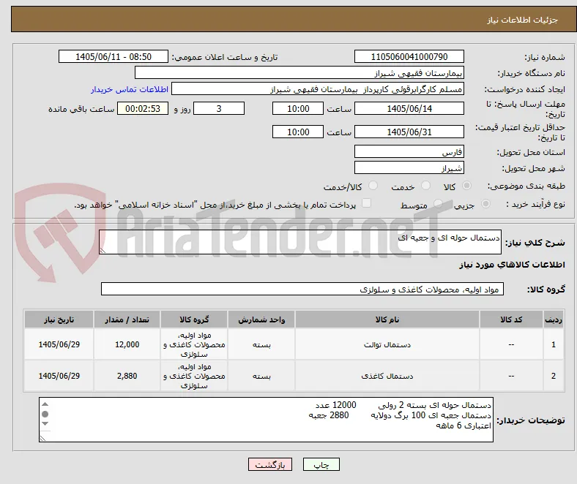Click the گروه کالا column header
The height and width of the screenshot is (484, 577).
tap(194, 319)
